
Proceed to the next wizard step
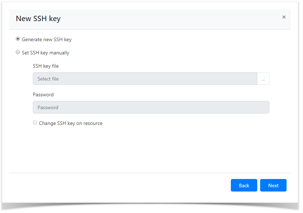[x=273, y=185]
